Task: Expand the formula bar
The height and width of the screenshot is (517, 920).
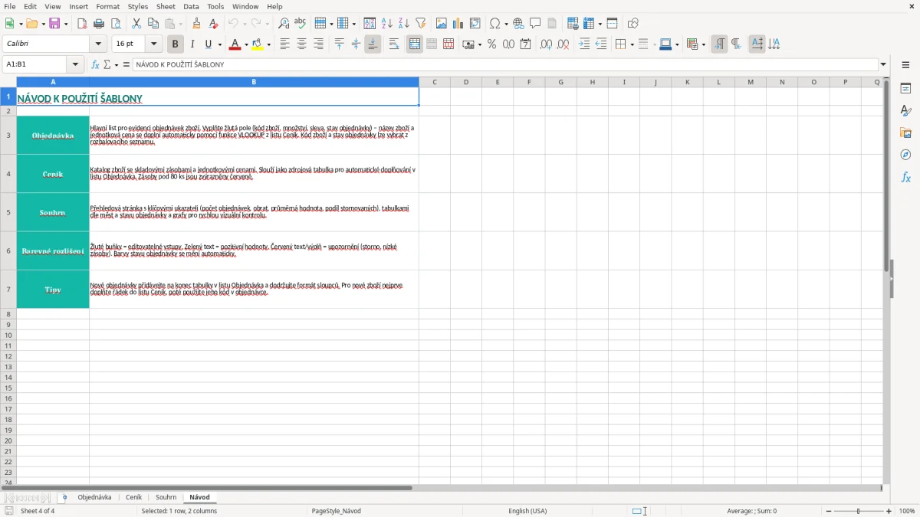Action: (883, 64)
